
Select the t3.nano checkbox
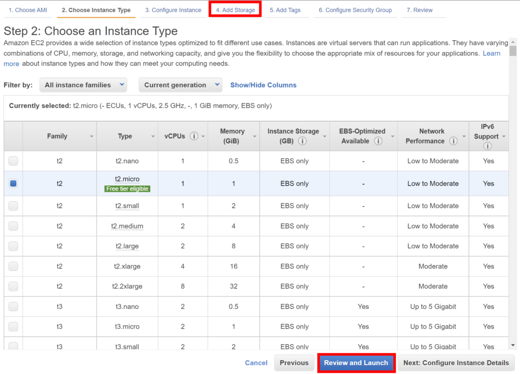click(x=13, y=307)
